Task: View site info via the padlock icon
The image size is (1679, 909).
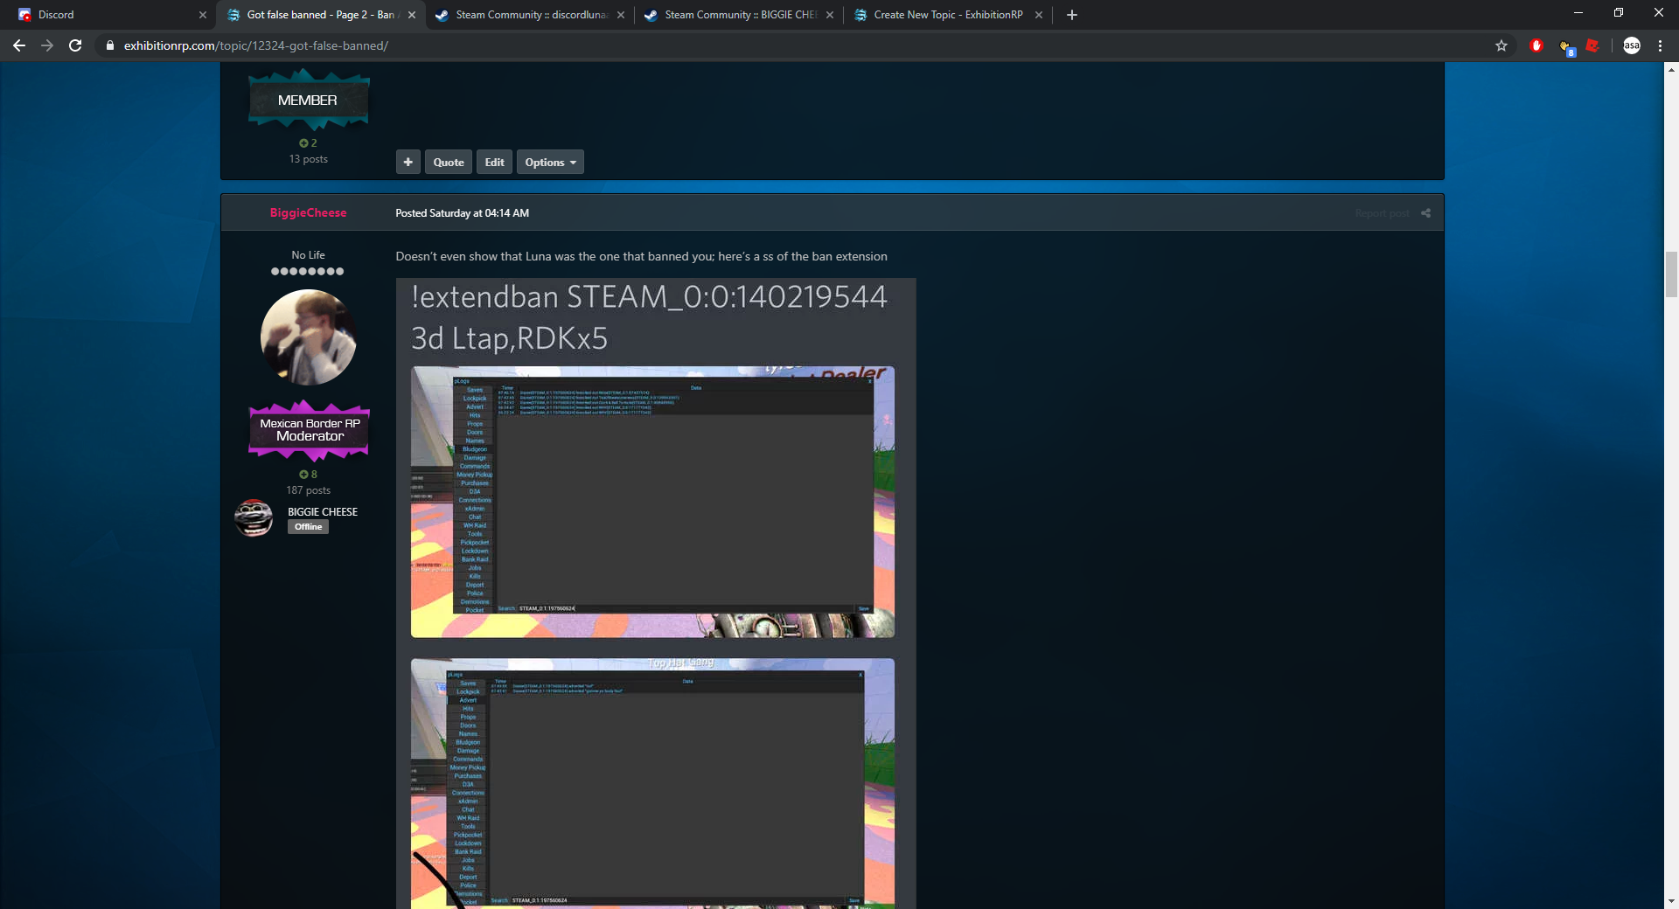Action: pos(109,45)
